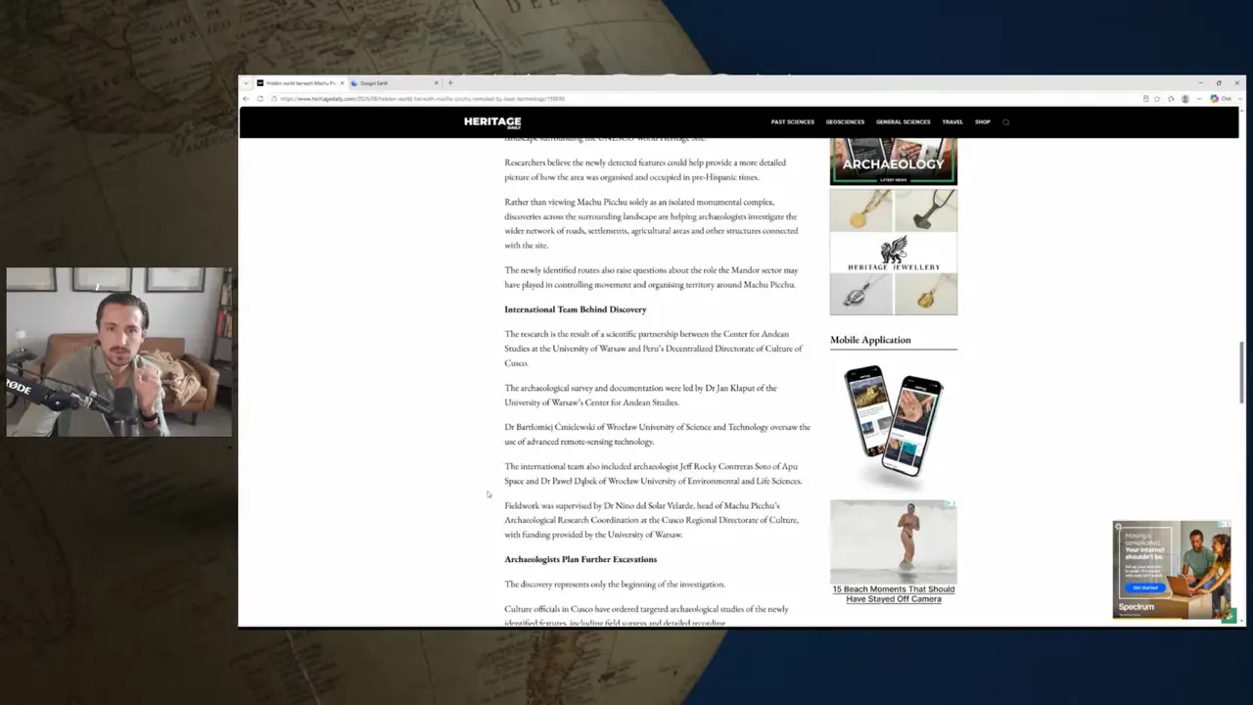
Task: View site information lock icon
Action: tap(275, 99)
